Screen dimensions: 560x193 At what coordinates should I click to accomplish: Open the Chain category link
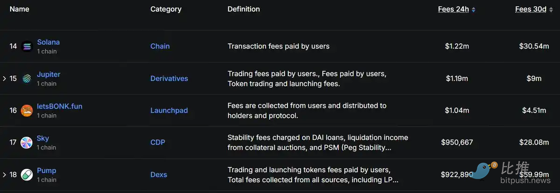pos(160,46)
